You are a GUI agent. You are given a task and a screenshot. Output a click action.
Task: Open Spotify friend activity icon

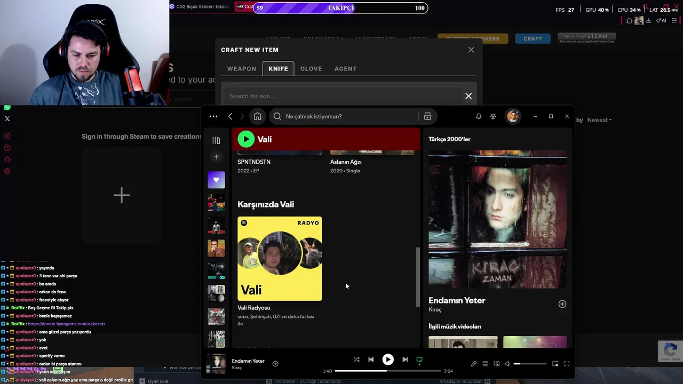click(493, 116)
